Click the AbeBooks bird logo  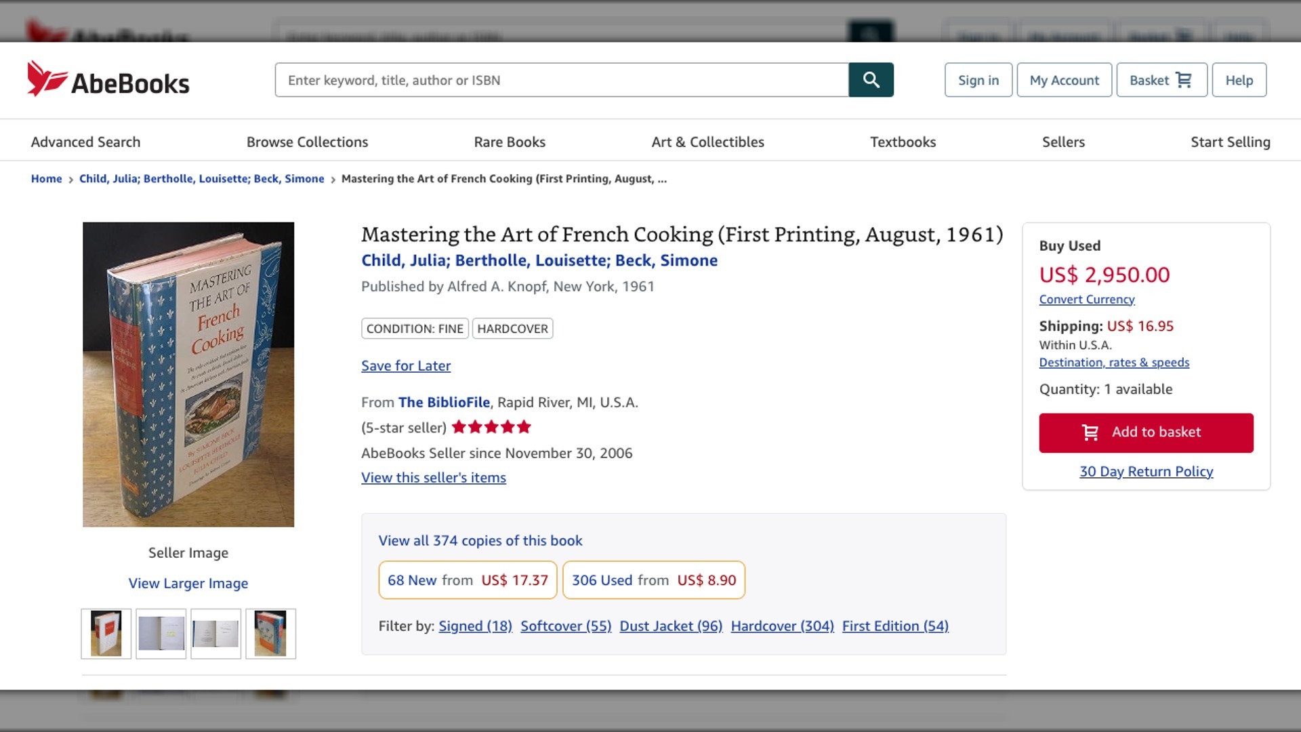coord(46,79)
